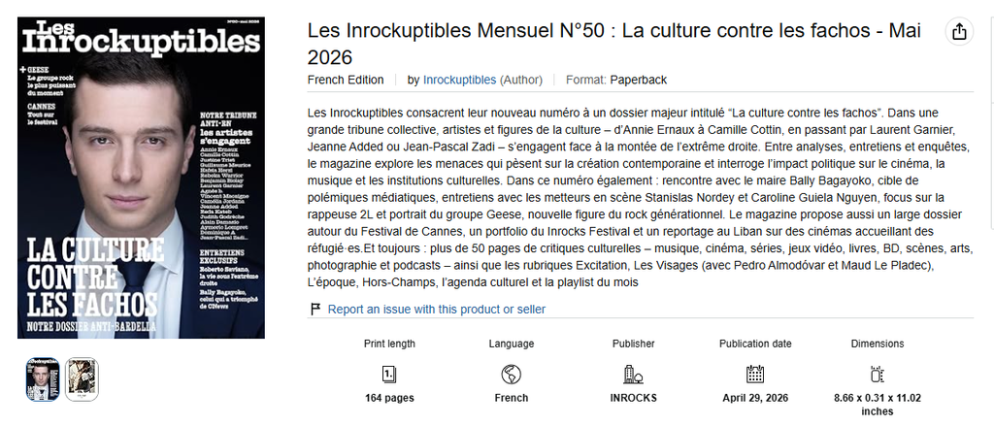Click the language globe icon
Viewport: 994px width, 426px height.
(x=511, y=375)
